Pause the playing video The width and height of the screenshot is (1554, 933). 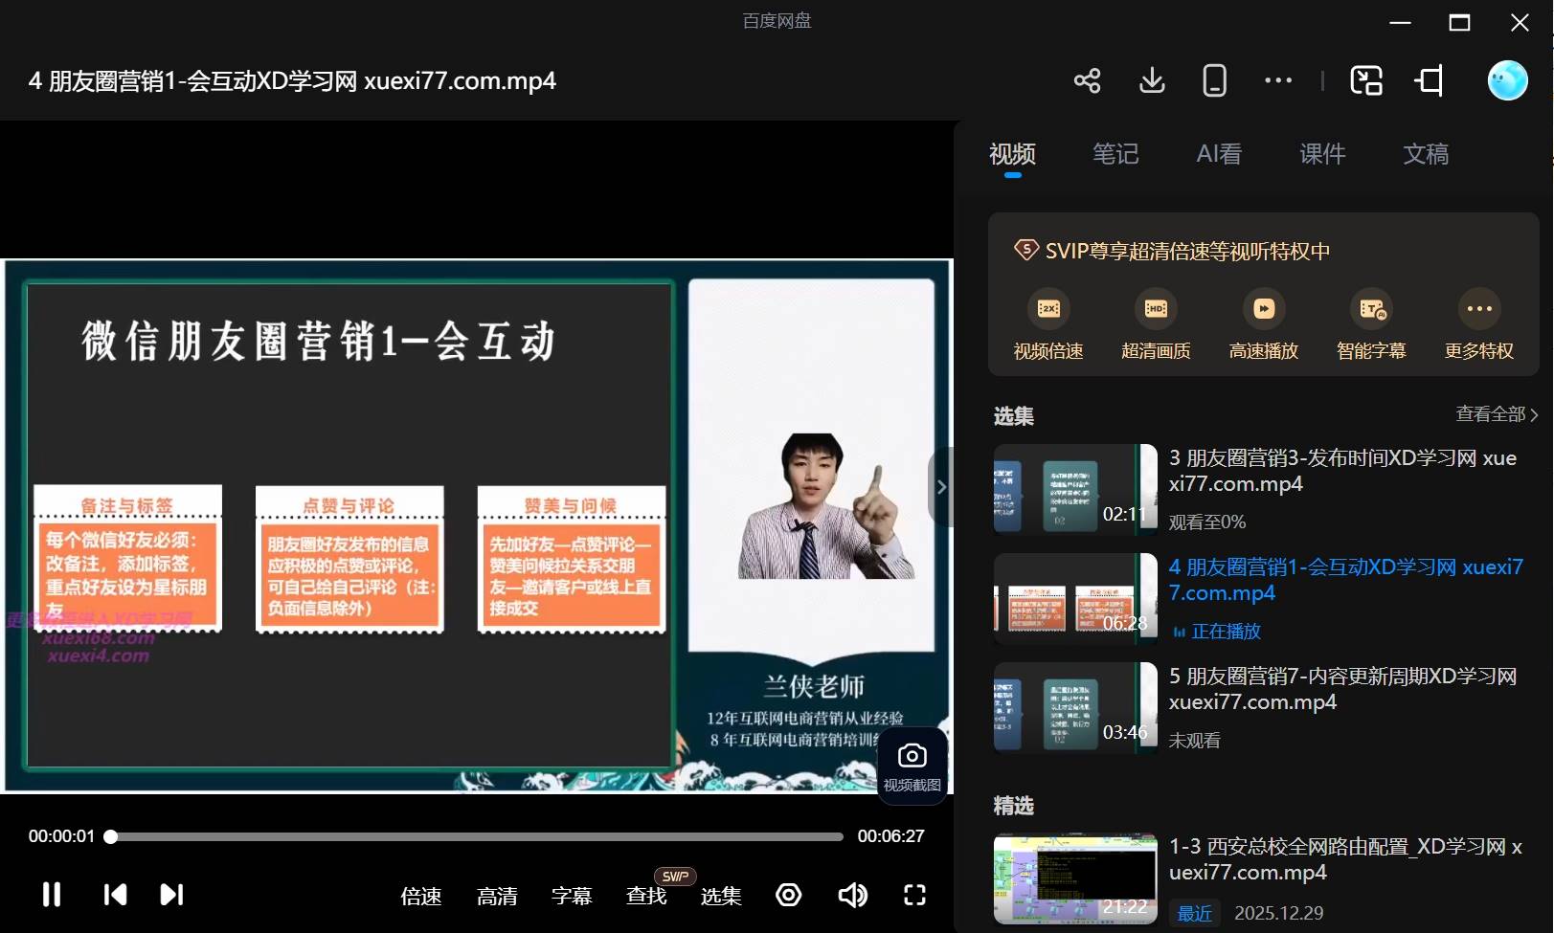click(x=52, y=895)
